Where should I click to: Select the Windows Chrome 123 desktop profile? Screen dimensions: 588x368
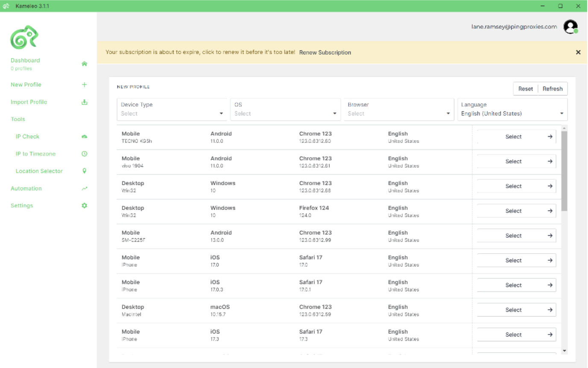516,186
